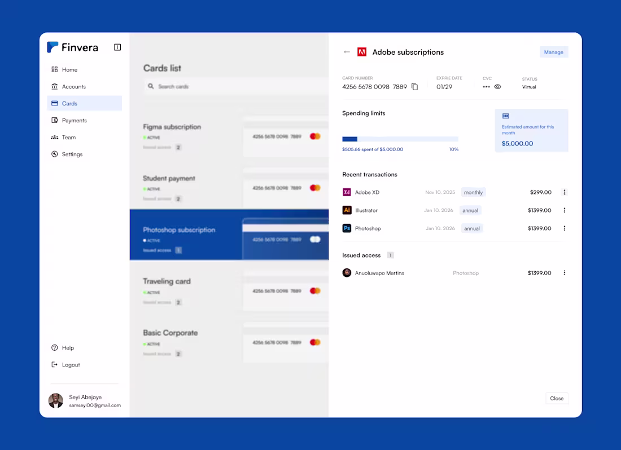Click the search magnifier icon
The height and width of the screenshot is (450, 621).
pos(151,86)
